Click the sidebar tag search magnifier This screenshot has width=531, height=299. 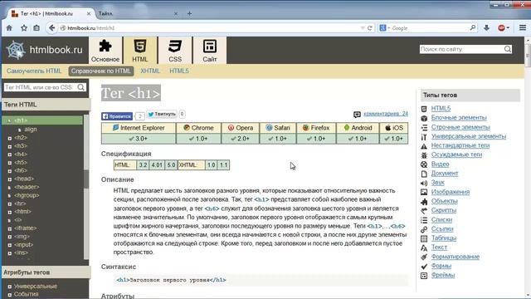[80, 87]
